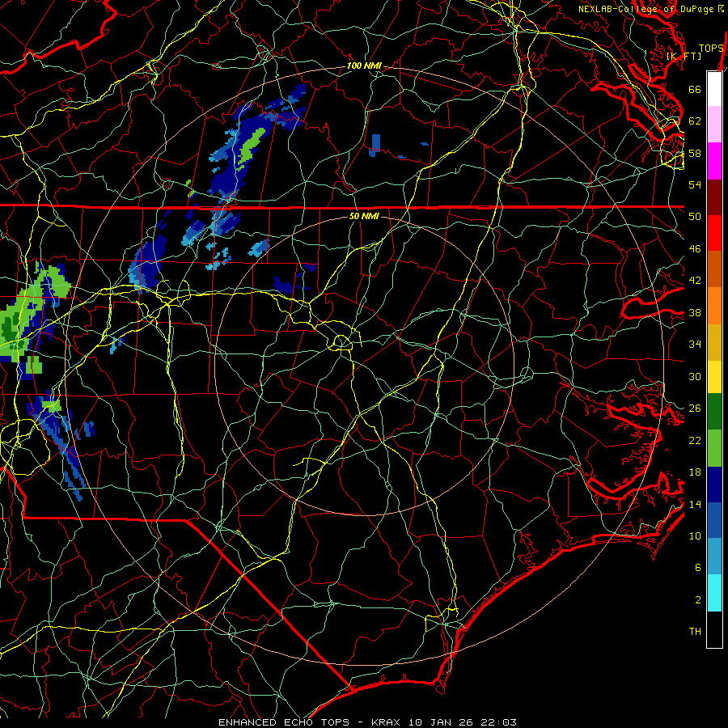Viewport: 728px width, 728px height.
Task: Click the legend value '14'
Action: (x=695, y=504)
